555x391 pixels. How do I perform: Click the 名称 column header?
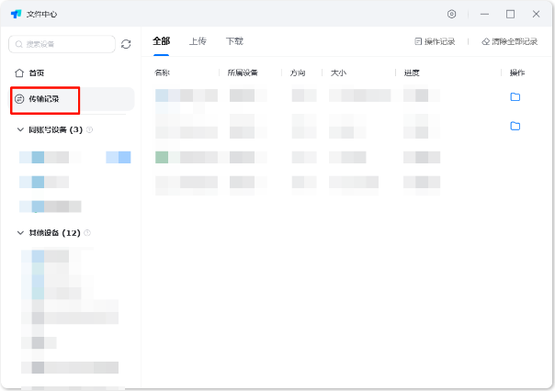[x=162, y=73]
